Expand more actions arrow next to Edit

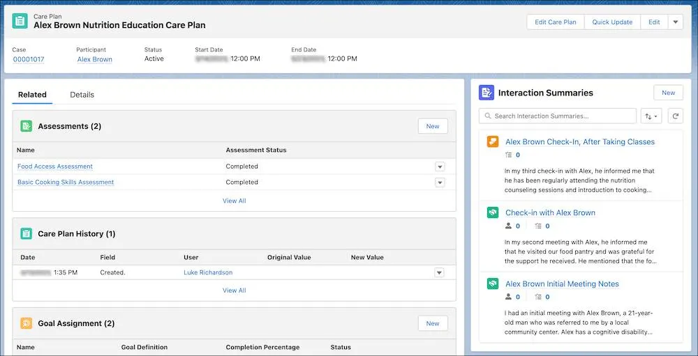pyautogui.click(x=675, y=22)
